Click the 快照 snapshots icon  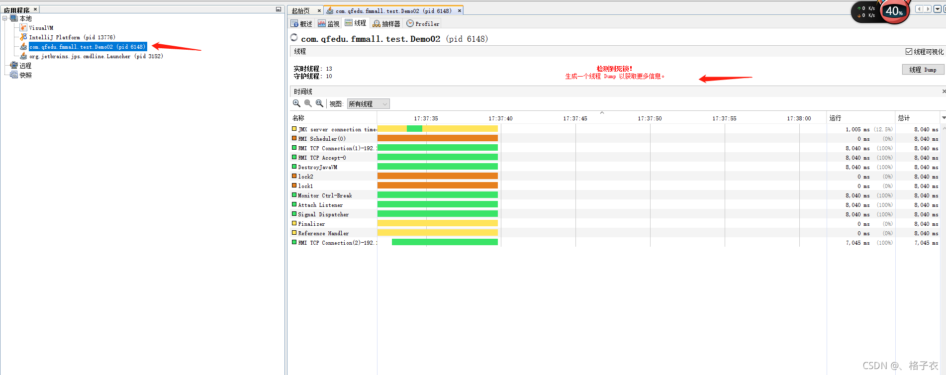(14, 75)
